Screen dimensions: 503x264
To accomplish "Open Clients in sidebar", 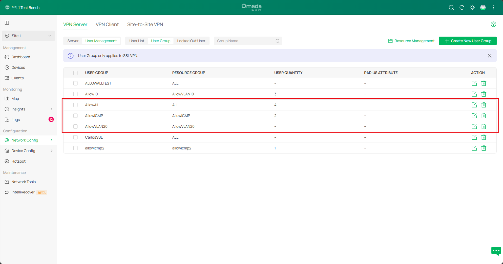I will point(17,78).
